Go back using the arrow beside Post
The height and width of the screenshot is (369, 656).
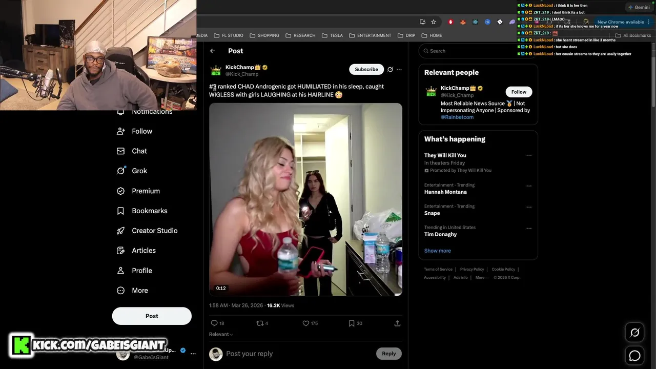point(213,51)
